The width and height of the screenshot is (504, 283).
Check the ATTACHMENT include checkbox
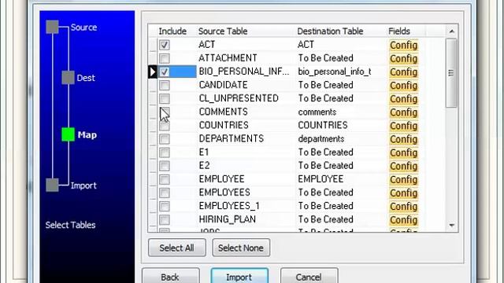coord(165,58)
